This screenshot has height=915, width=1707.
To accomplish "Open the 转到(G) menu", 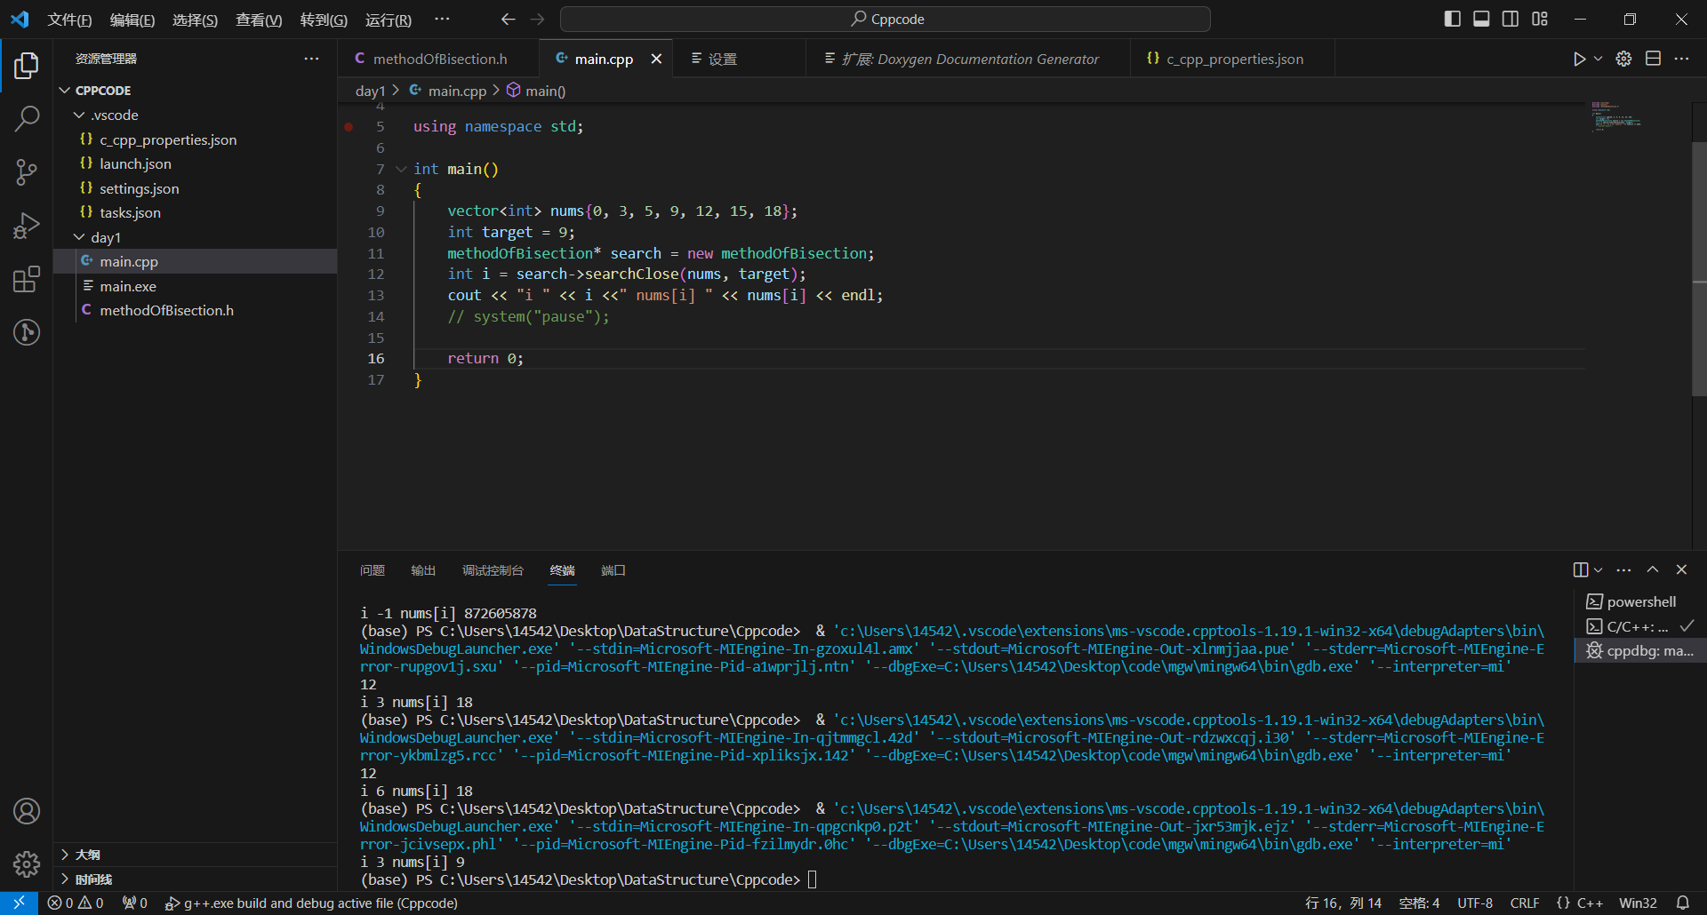I will [x=324, y=20].
